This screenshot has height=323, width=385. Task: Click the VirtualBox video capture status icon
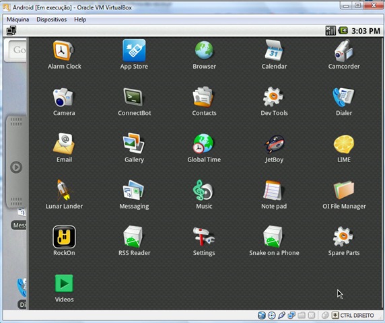click(x=312, y=316)
